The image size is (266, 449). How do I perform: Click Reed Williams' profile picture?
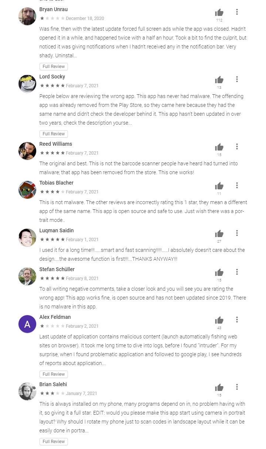pos(27,151)
